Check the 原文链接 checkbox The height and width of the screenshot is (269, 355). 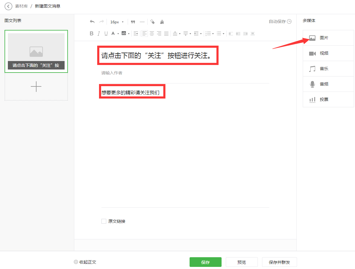tap(104, 221)
